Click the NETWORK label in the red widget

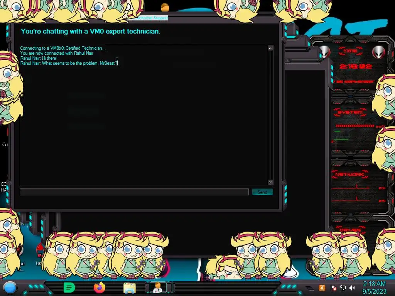pos(349,174)
